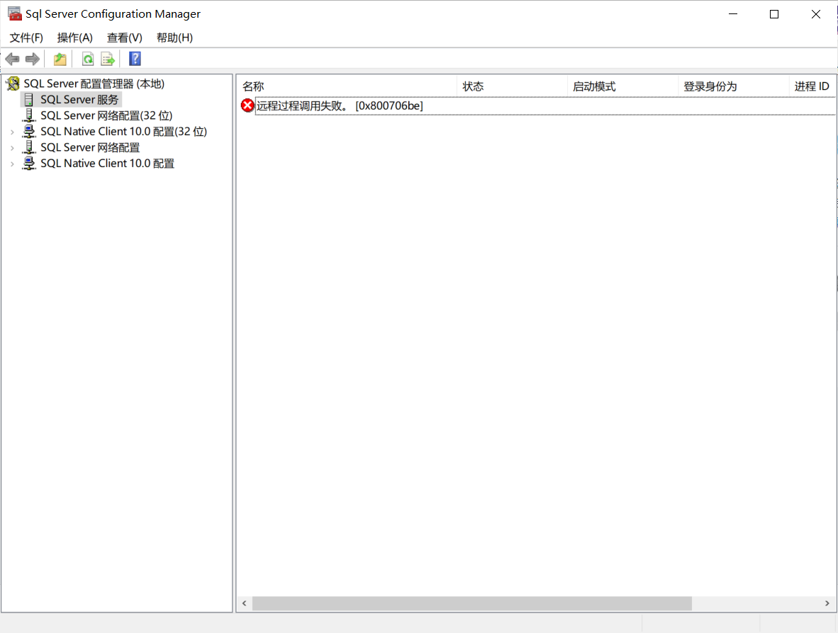
Task: Click the SQL Server 服务 node icon
Action: coord(28,99)
